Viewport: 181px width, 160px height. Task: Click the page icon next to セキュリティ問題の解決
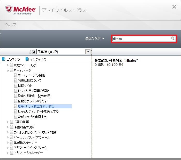16,91
